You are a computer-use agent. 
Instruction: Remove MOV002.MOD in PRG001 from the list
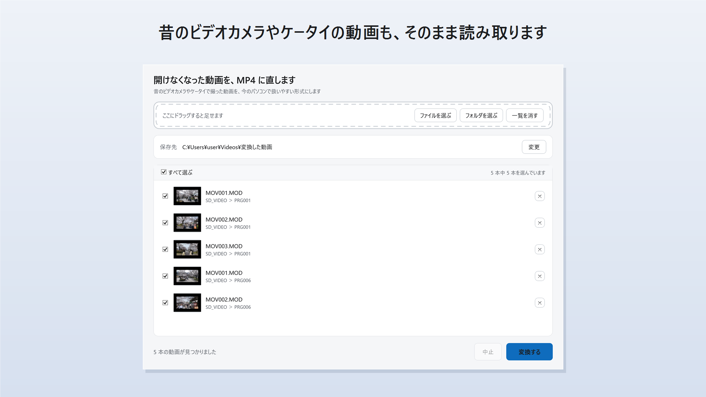(x=539, y=223)
